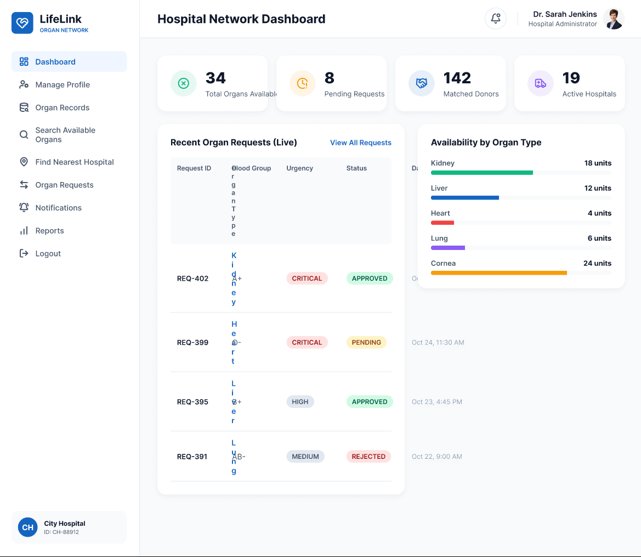Screen dimensions: 641x557
Task: Click the Find Nearest Hospital pin icon
Action: tap(24, 162)
